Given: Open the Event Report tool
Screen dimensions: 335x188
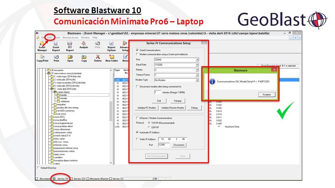Looking at the screenshot, I should click(x=56, y=46).
